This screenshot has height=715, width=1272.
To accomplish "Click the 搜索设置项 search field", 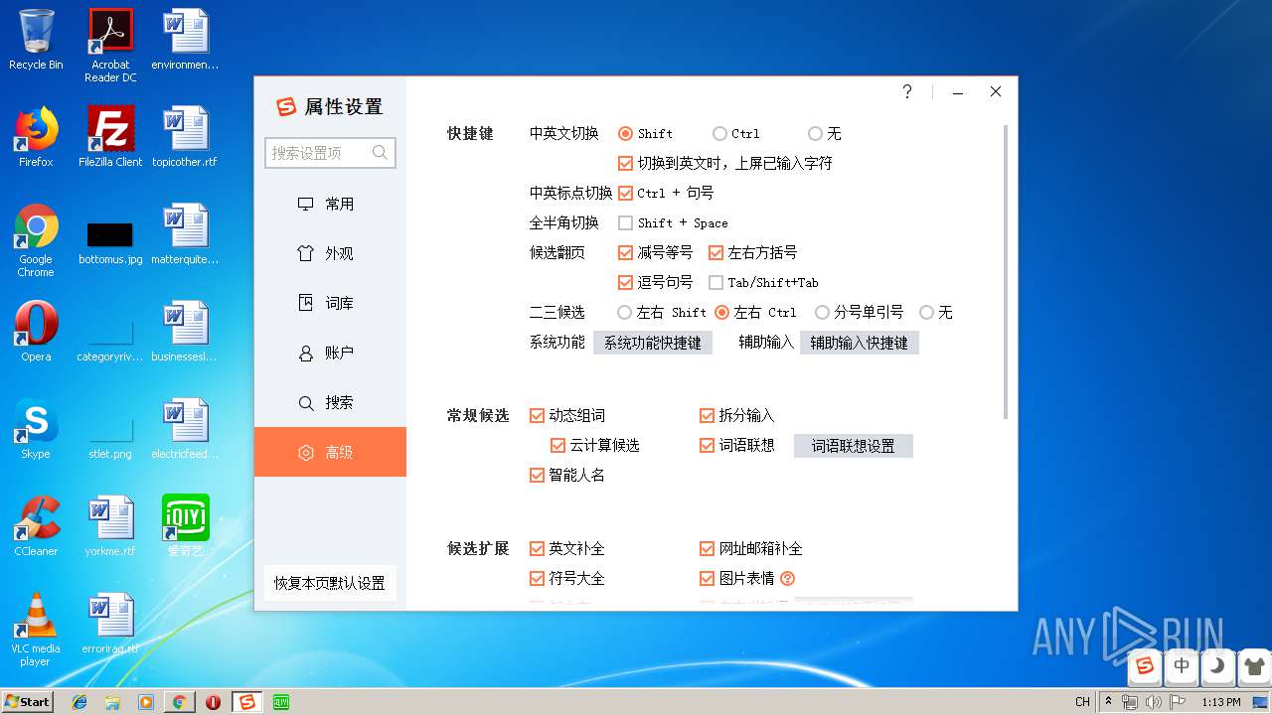I will pyautogui.click(x=330, y=153).
